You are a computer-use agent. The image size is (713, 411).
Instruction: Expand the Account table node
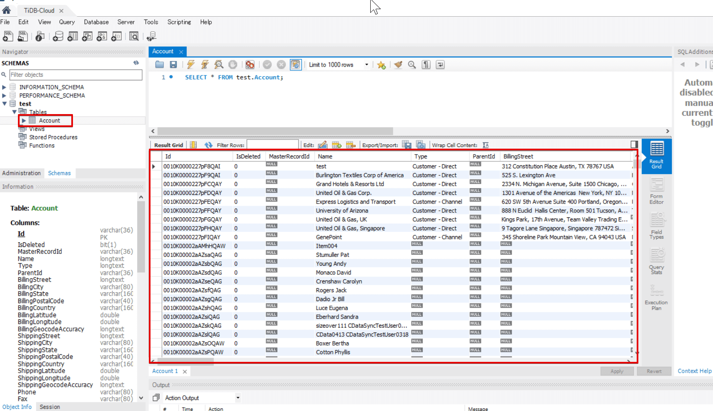pyautogui.click(x=24, y=120)
